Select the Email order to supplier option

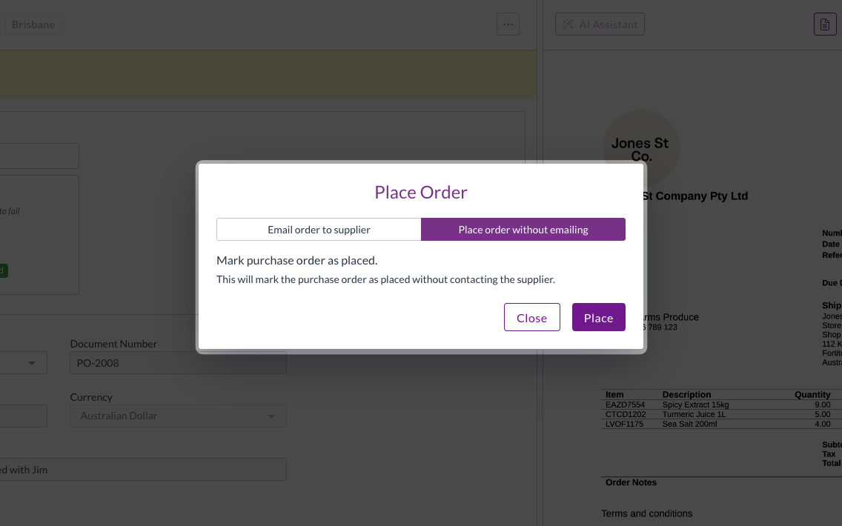click(319, 230)
